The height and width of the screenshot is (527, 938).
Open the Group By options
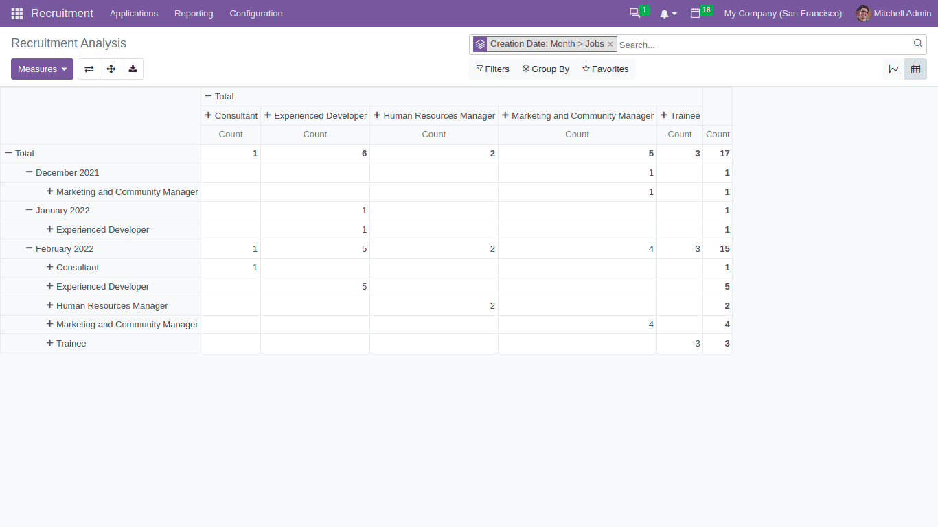tap(545, 69)
